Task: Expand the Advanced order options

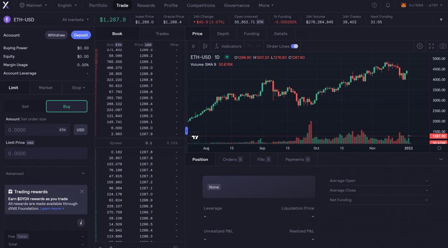Action: [46, 174]
